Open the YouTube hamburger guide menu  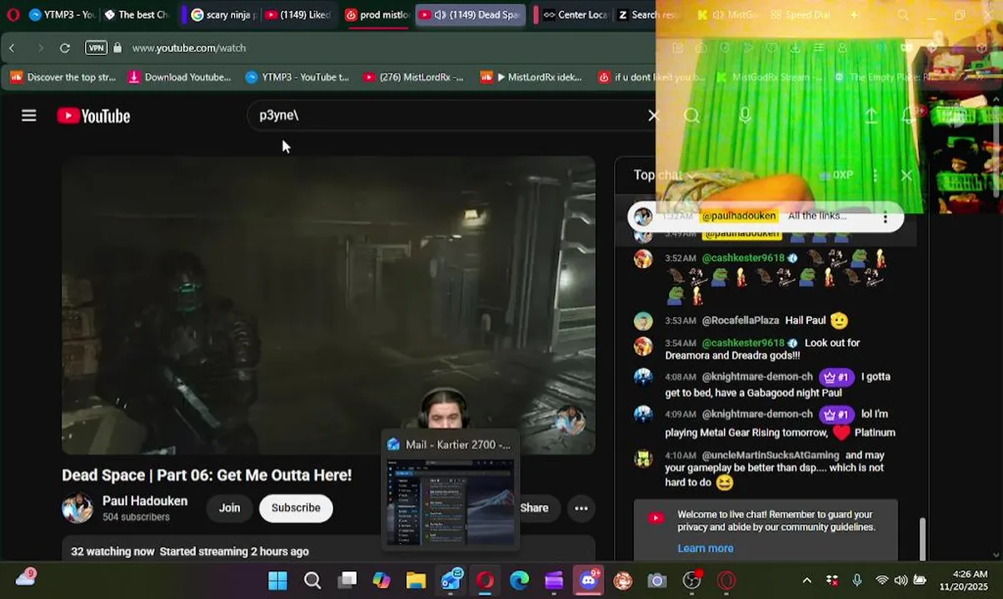[29, 116]
